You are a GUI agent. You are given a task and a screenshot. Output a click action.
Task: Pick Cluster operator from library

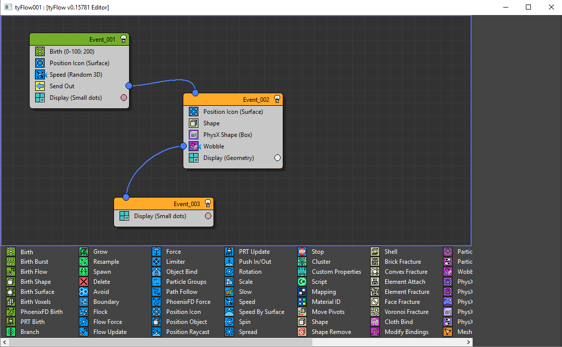pyautogui.click(x=314, y=262)
